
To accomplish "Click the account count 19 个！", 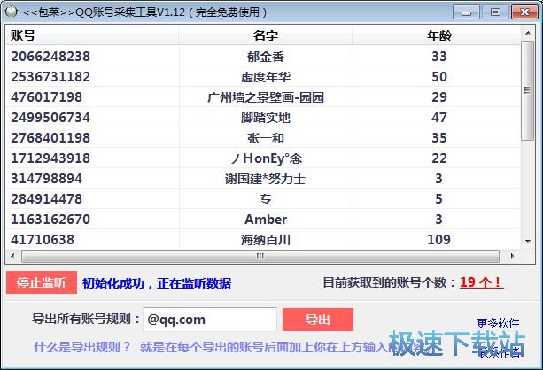I will (481, 282).
